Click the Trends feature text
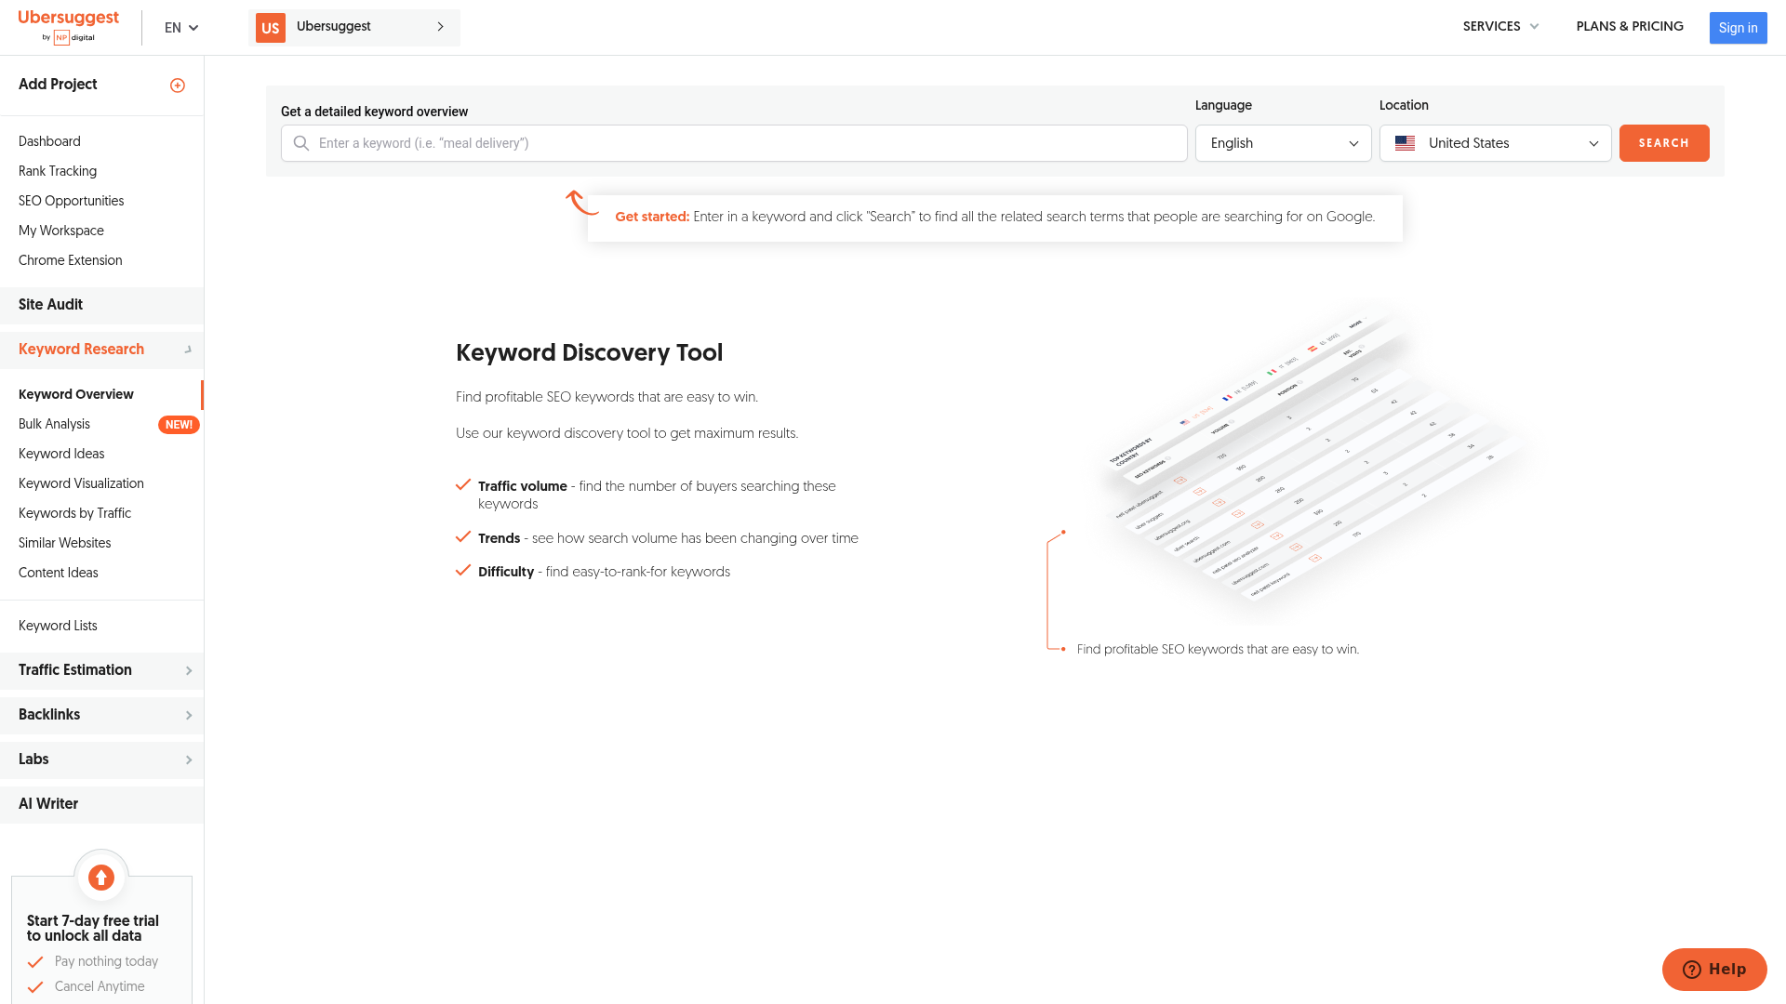 tap(668, 538)
